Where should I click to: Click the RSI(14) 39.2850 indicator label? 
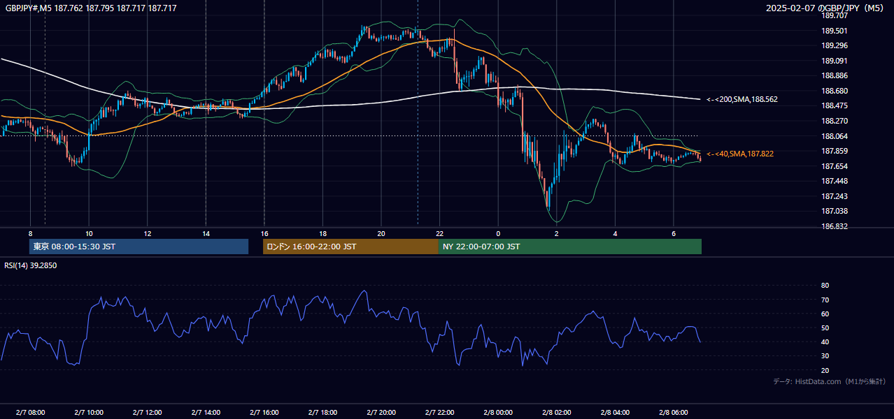31,265
